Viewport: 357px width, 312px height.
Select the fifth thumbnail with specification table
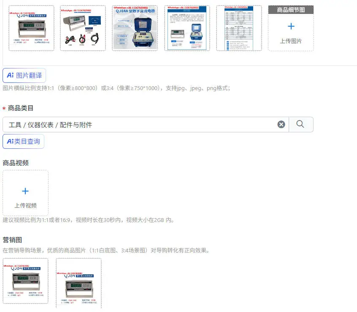[x=239, y=28]
